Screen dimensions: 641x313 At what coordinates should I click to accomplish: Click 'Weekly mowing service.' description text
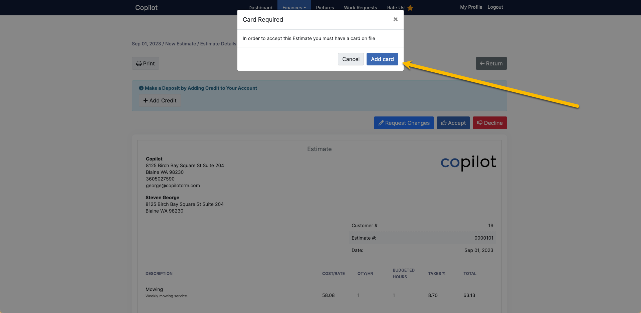167,296
